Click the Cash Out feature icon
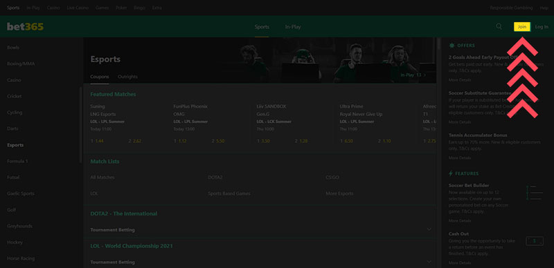Screen dimensions: 554x268 [535, 241]
